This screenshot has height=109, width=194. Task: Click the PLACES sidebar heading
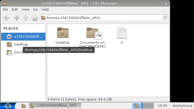[11, 28]
